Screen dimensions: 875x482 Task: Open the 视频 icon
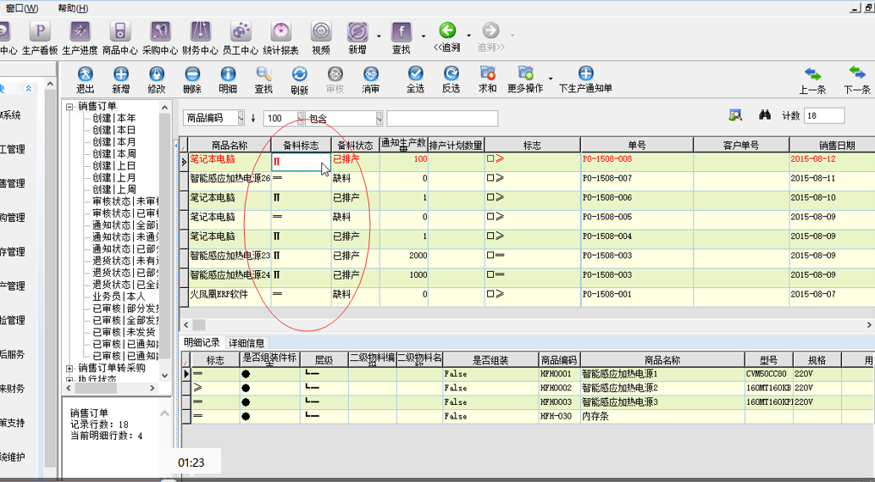pos(321,31)
